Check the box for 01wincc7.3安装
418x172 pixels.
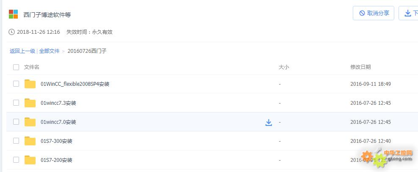click(x=16, y=103)
